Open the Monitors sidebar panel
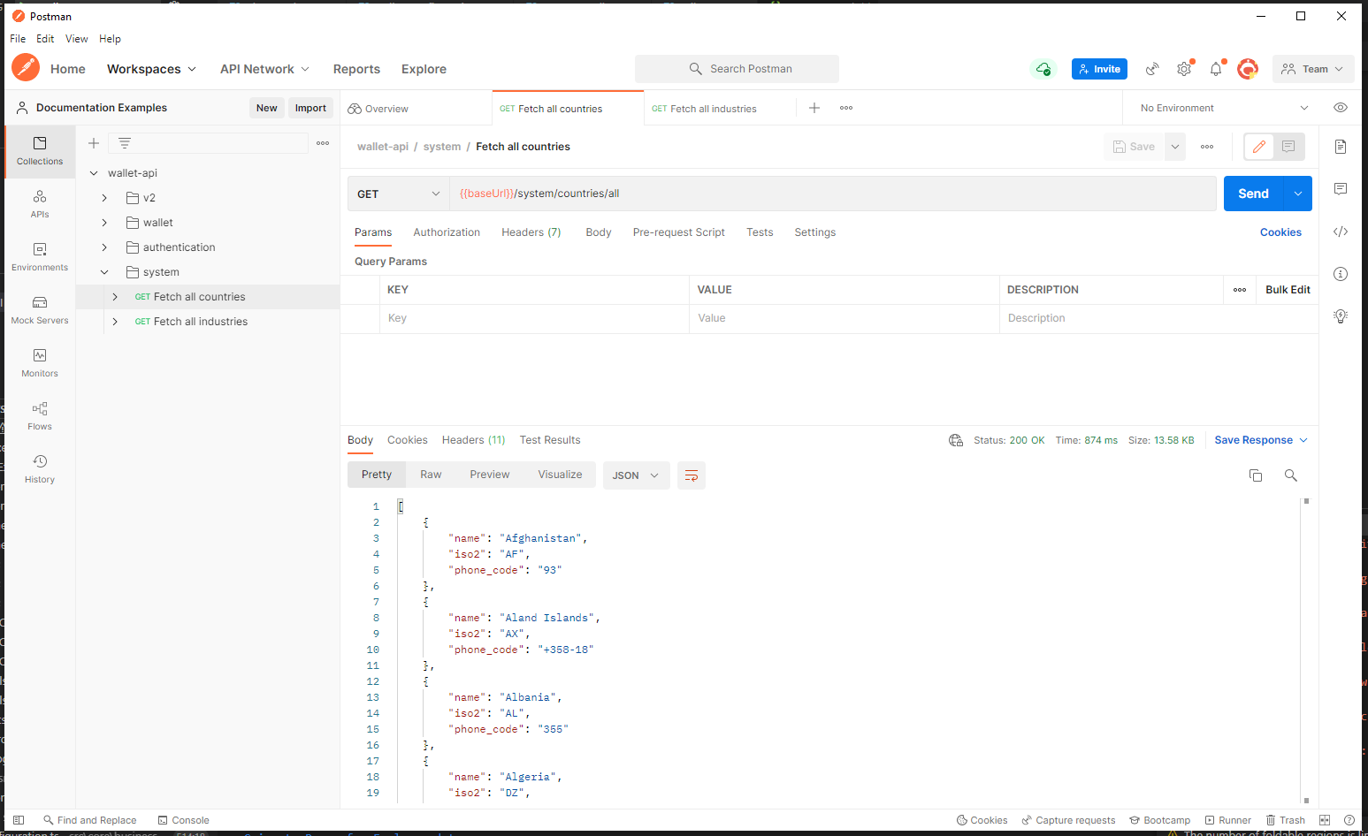 (x=40, y=363)
